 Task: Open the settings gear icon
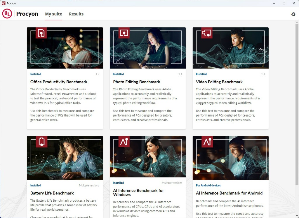pos(293,14)
